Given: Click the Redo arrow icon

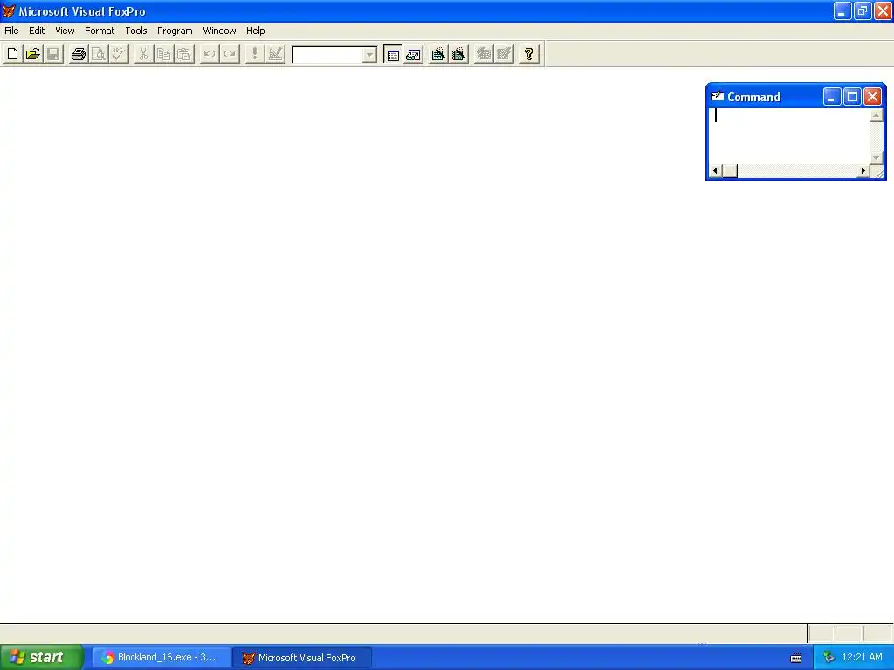Looking at the screenshot, I should 230,54.
